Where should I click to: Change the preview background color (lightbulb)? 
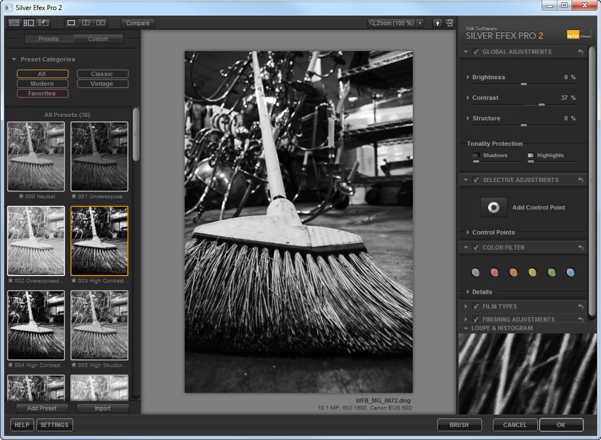[x=438, y=23]
